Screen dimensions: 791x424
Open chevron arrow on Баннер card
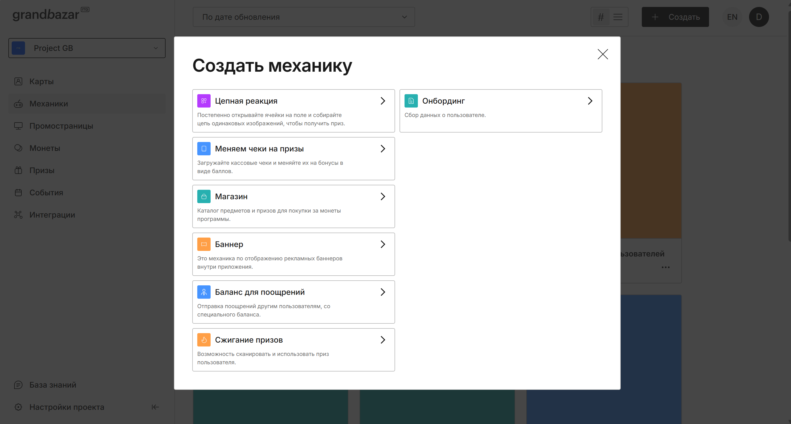click(383, 244)
